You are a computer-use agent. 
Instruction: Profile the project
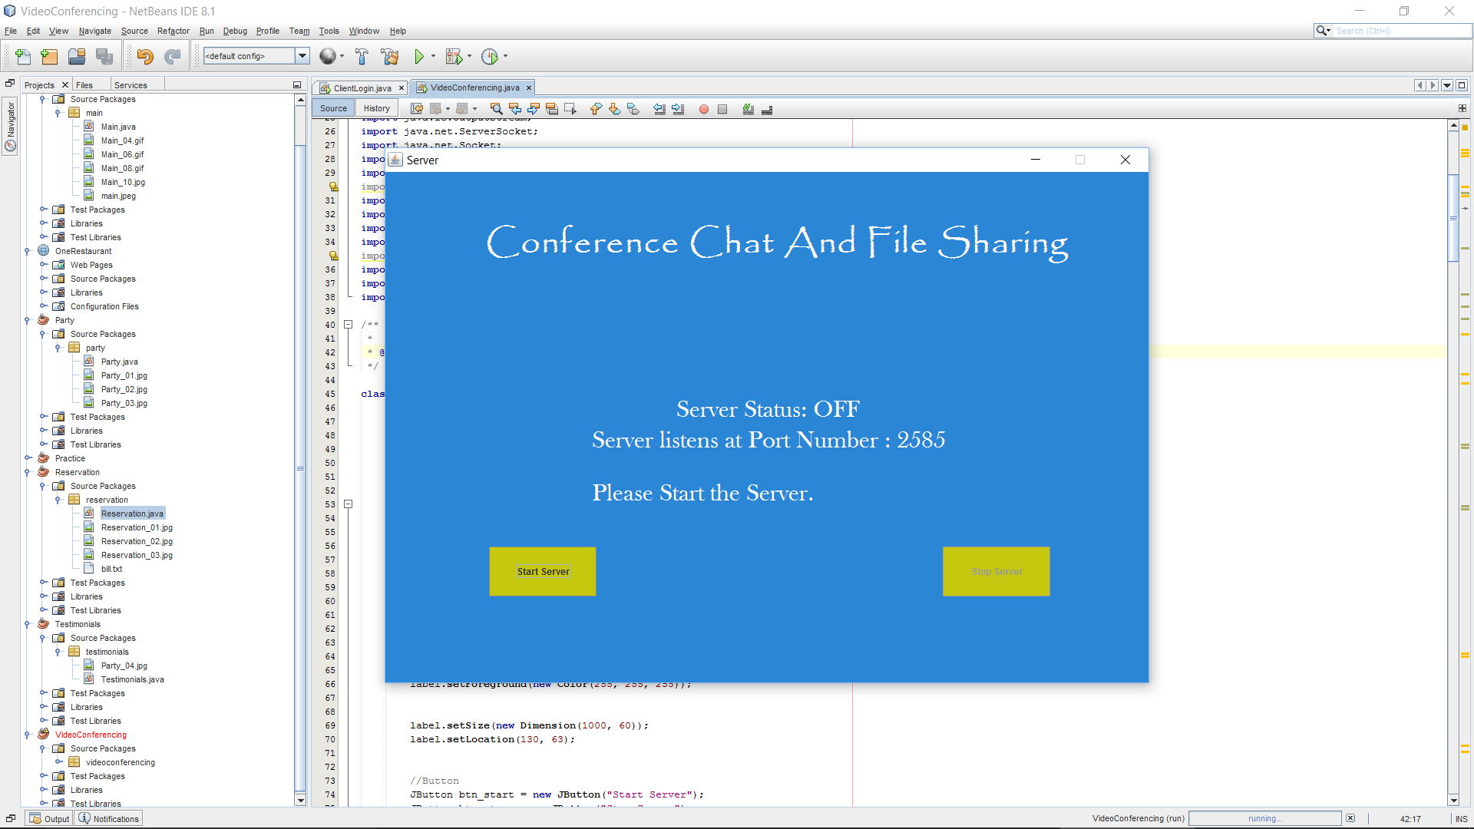coord(491,56)
